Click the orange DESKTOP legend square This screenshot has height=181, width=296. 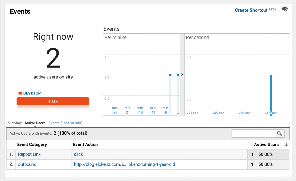click(x=20, y=93)
